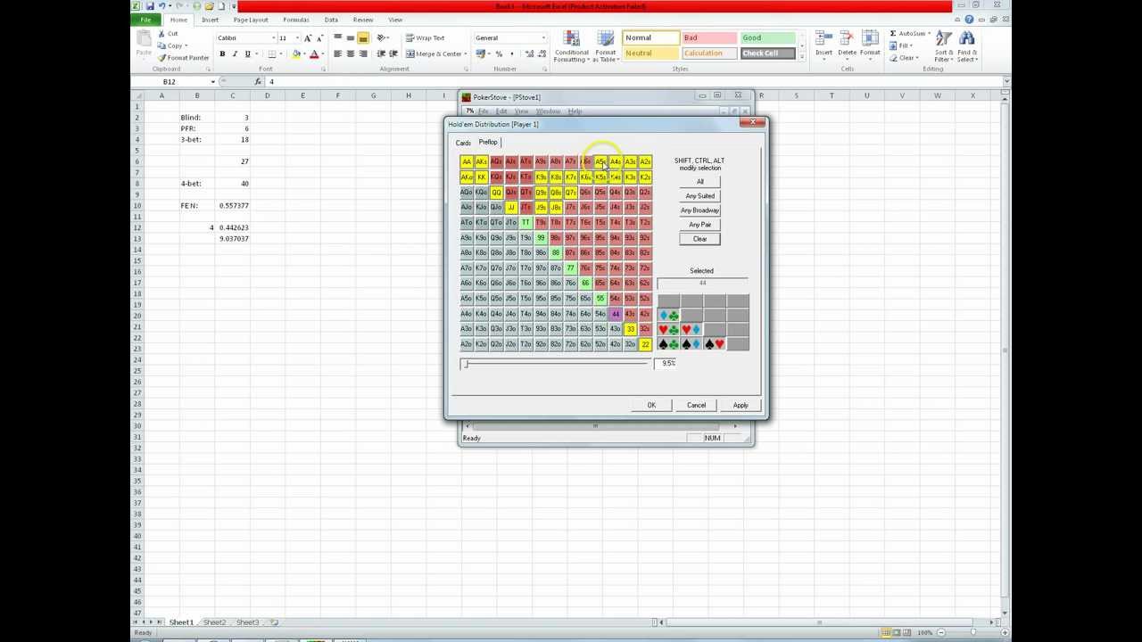Click the Apply button in dialog

(x=741, y=406)
